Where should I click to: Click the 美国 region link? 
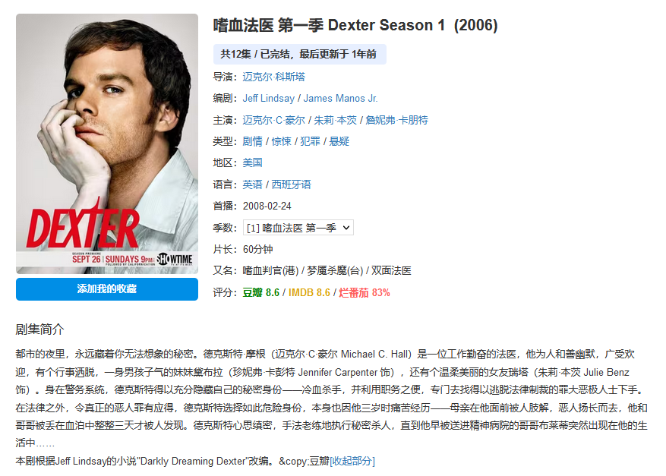(x=253, y=162)
